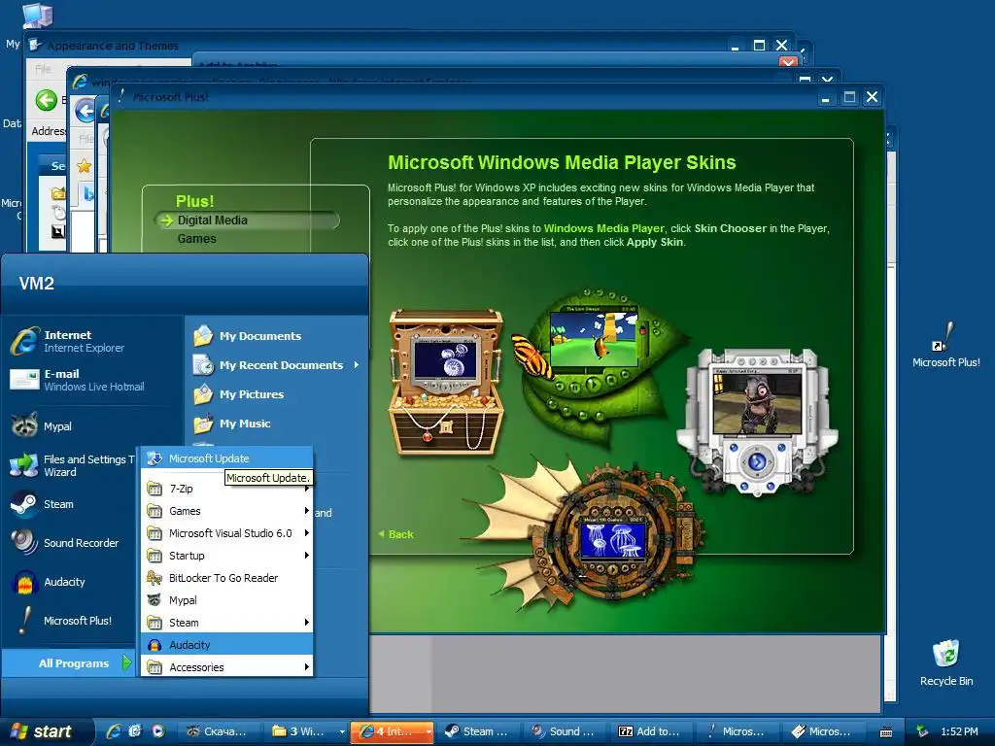
Task: Click the Windows Media Player link
Action: (603, 228)
